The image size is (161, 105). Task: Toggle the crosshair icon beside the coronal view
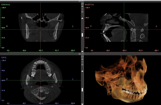pyautogui.click(x=82, y=9)
